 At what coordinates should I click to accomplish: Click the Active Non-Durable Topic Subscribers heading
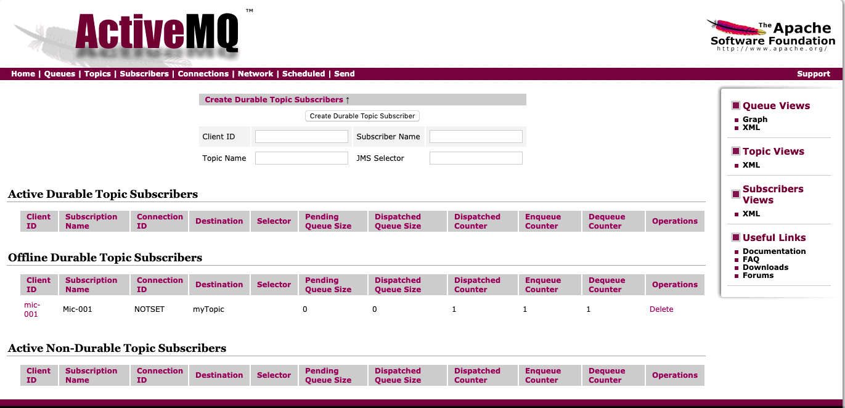117,348
